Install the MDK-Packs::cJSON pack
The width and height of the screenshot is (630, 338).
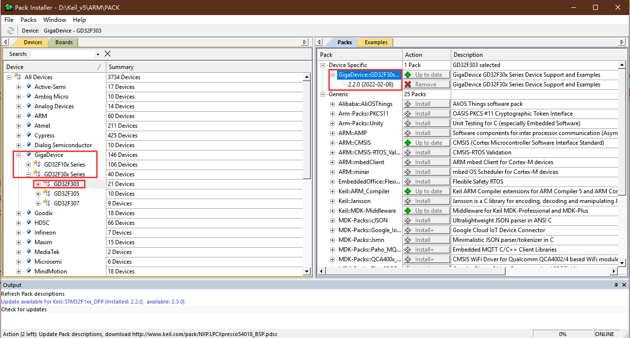(426, 220)
